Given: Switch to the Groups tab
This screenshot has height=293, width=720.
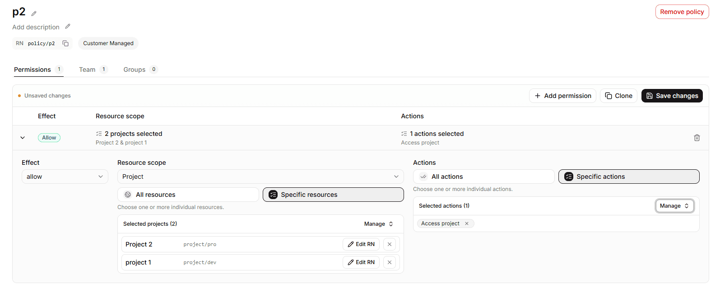Looking at the screenshot, I should (140, 70).
